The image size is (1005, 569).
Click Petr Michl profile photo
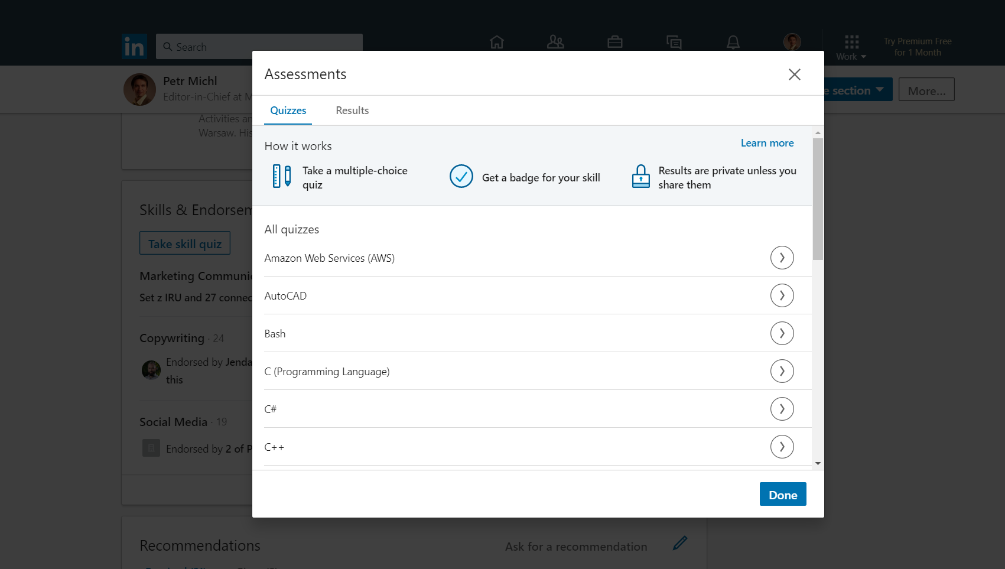pyautogui.click(x=139, y=89)
